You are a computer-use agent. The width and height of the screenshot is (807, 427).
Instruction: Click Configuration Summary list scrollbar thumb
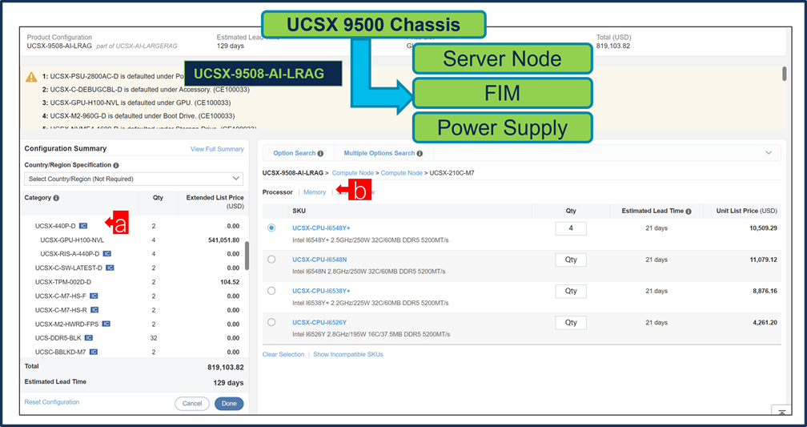[247, 256]
